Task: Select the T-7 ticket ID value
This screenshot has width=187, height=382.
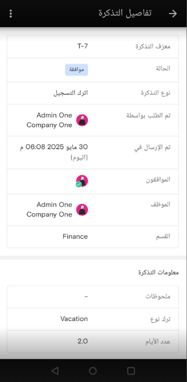Action: 83,46
